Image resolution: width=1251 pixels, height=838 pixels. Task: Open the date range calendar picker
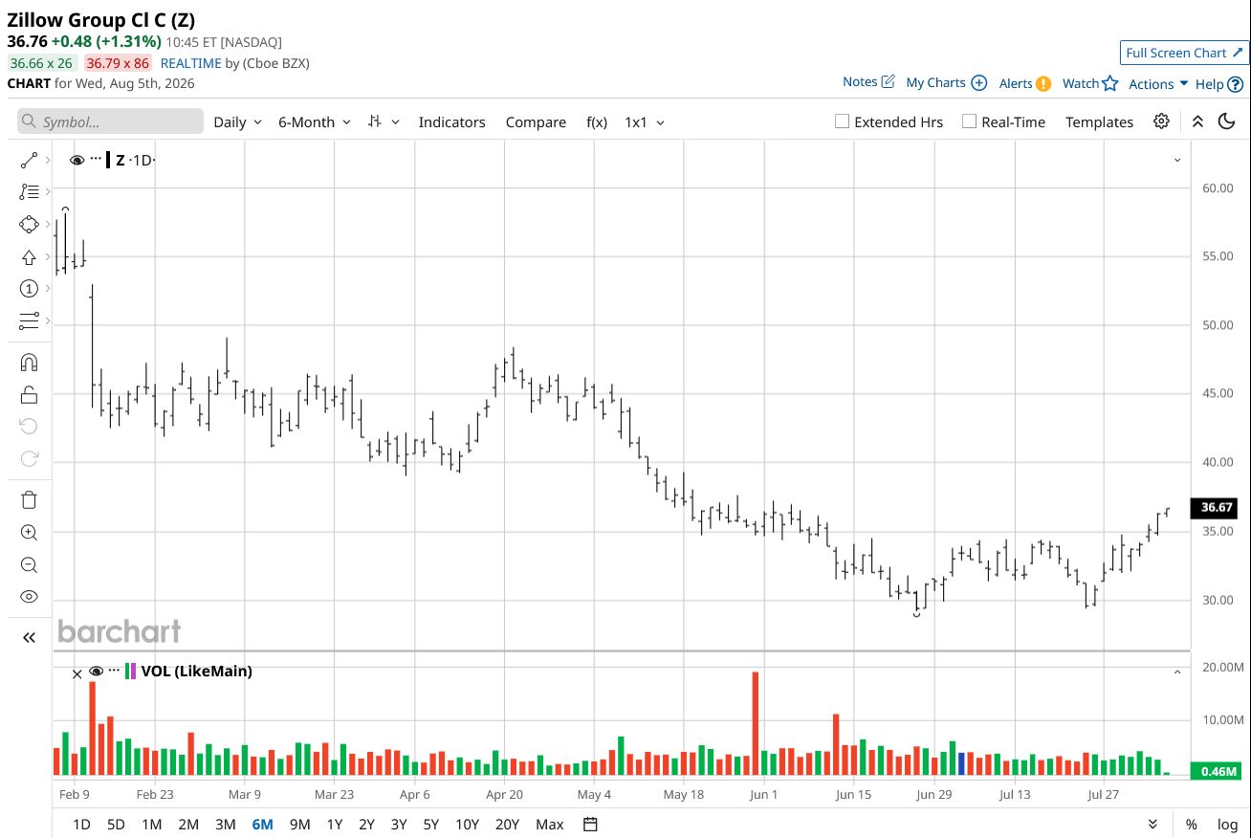pyautogui.click(x=590, y=824)
